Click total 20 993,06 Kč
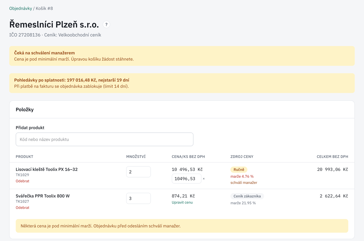Image resolution: width=364 pixels, height=241 pixels. [x=333, y=169]
